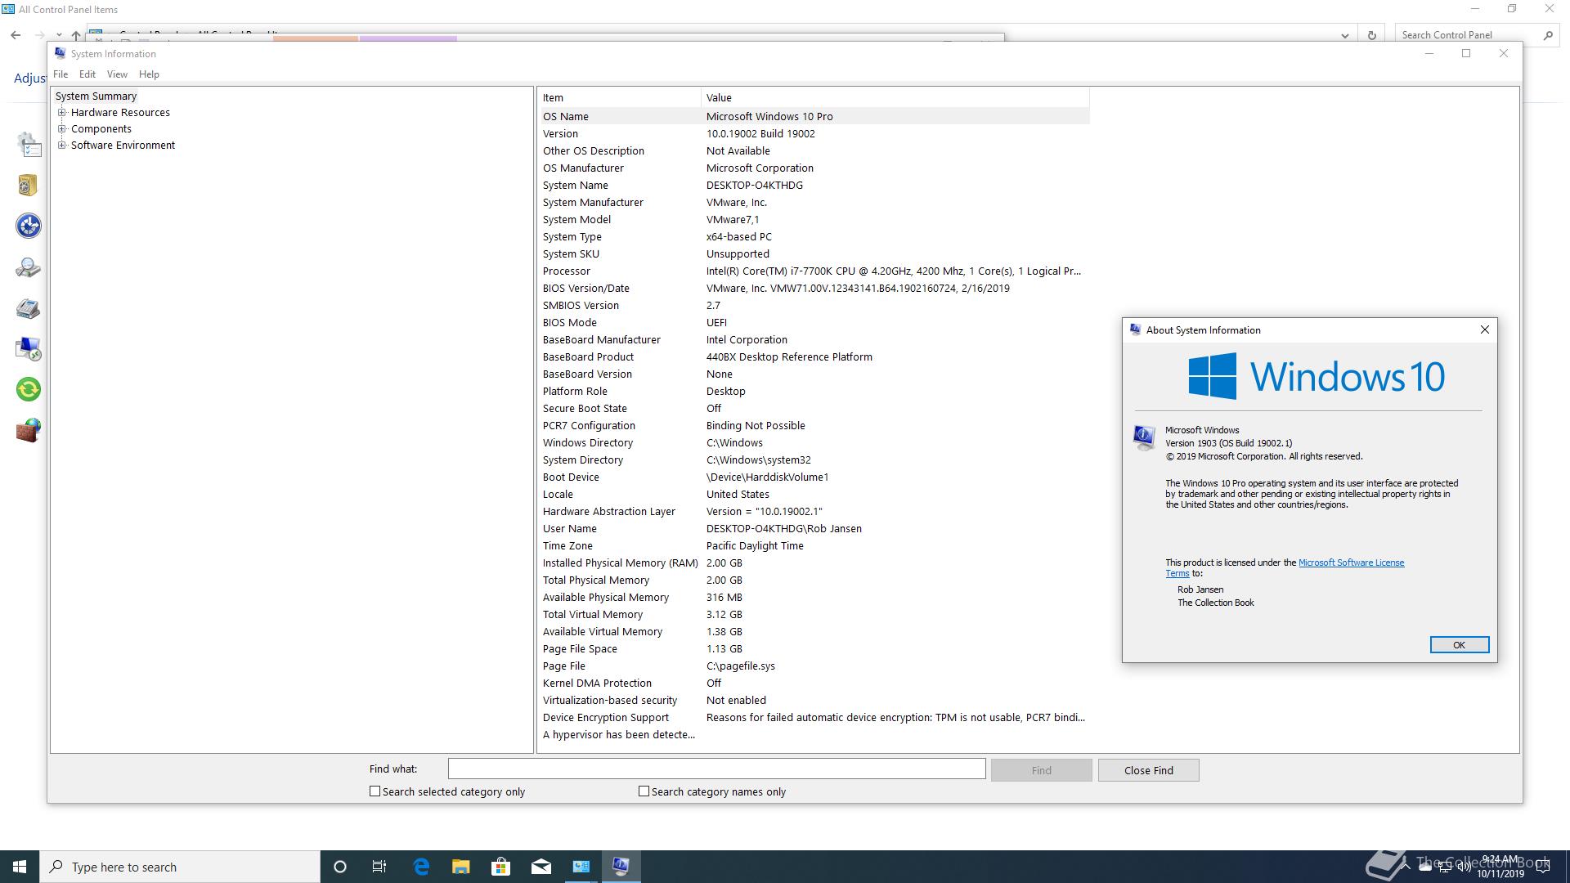Screen dimensions: 1570x883
Task: Open the Help menu
Action: 149,74
